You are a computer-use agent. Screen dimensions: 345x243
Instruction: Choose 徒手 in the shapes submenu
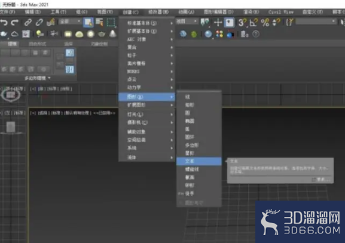(x=199, y=193)
